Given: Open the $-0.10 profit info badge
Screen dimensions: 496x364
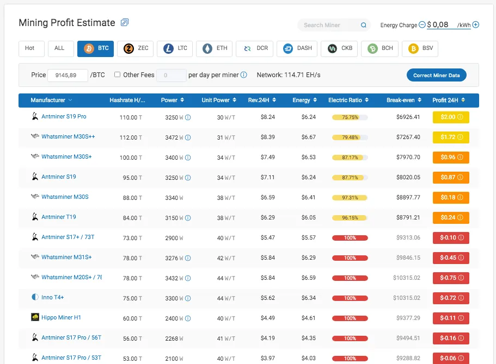Looking at the screenshot, I should pos(451,238).
